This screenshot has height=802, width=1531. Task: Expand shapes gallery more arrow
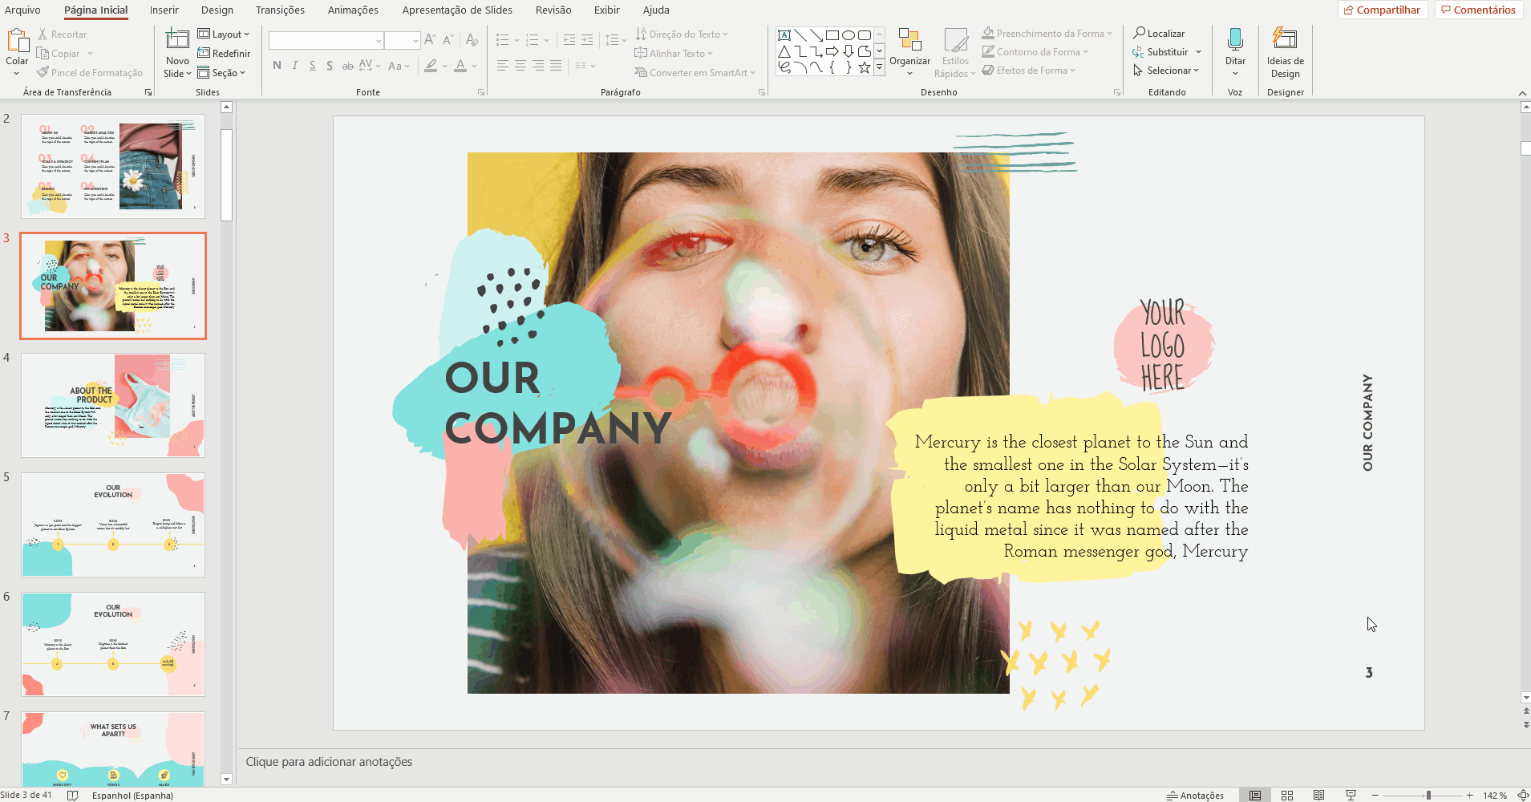[x=880, y=68]
